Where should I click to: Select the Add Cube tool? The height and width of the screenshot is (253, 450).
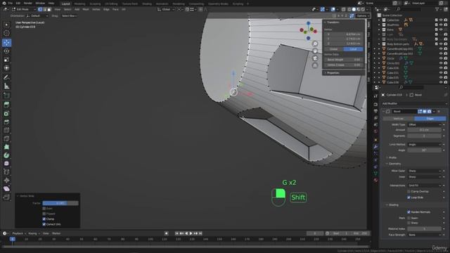(x=6, y=96)
